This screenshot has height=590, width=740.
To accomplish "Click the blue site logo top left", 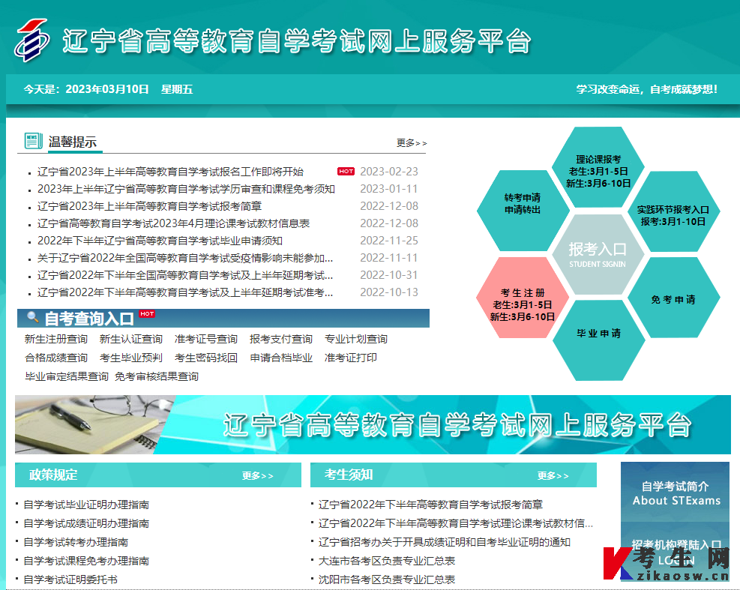I will (31, 41).
